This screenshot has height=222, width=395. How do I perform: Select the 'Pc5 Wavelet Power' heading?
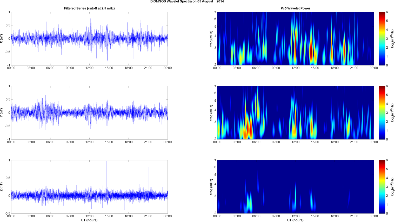(x=295, y=8)
